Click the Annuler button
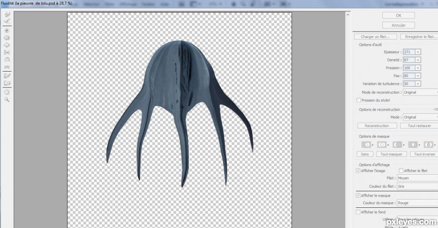The width and height of the screenshot is (438, 228). click(x=399, y=25)
